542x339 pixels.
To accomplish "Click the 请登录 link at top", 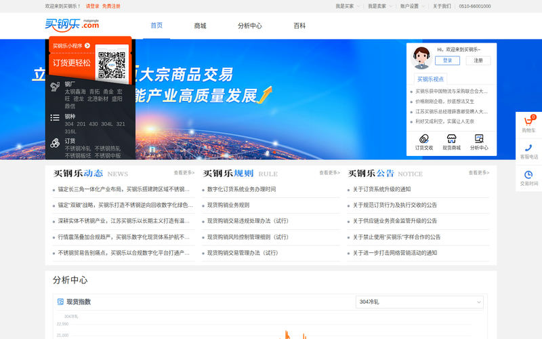I will (x=92, y=6).
